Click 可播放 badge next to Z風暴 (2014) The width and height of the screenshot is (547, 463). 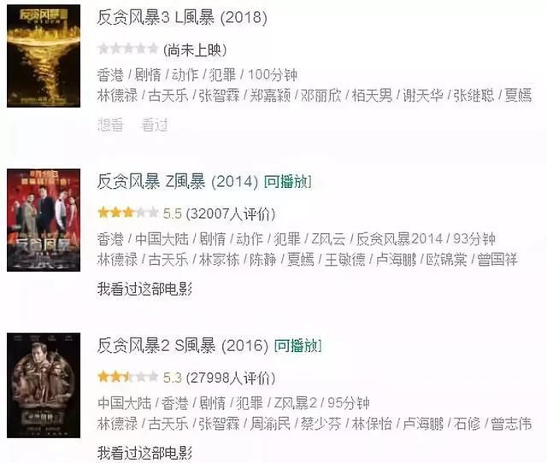[x=287, y=182]
